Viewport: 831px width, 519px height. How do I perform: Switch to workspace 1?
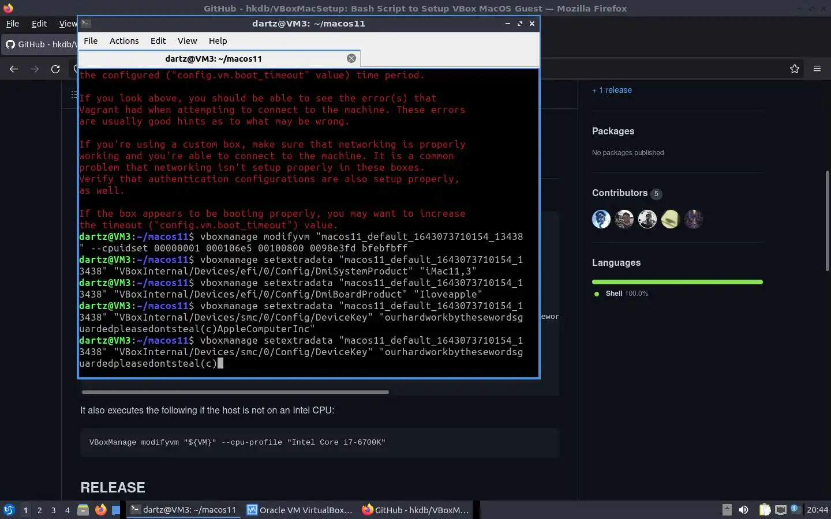coord(25,510)
